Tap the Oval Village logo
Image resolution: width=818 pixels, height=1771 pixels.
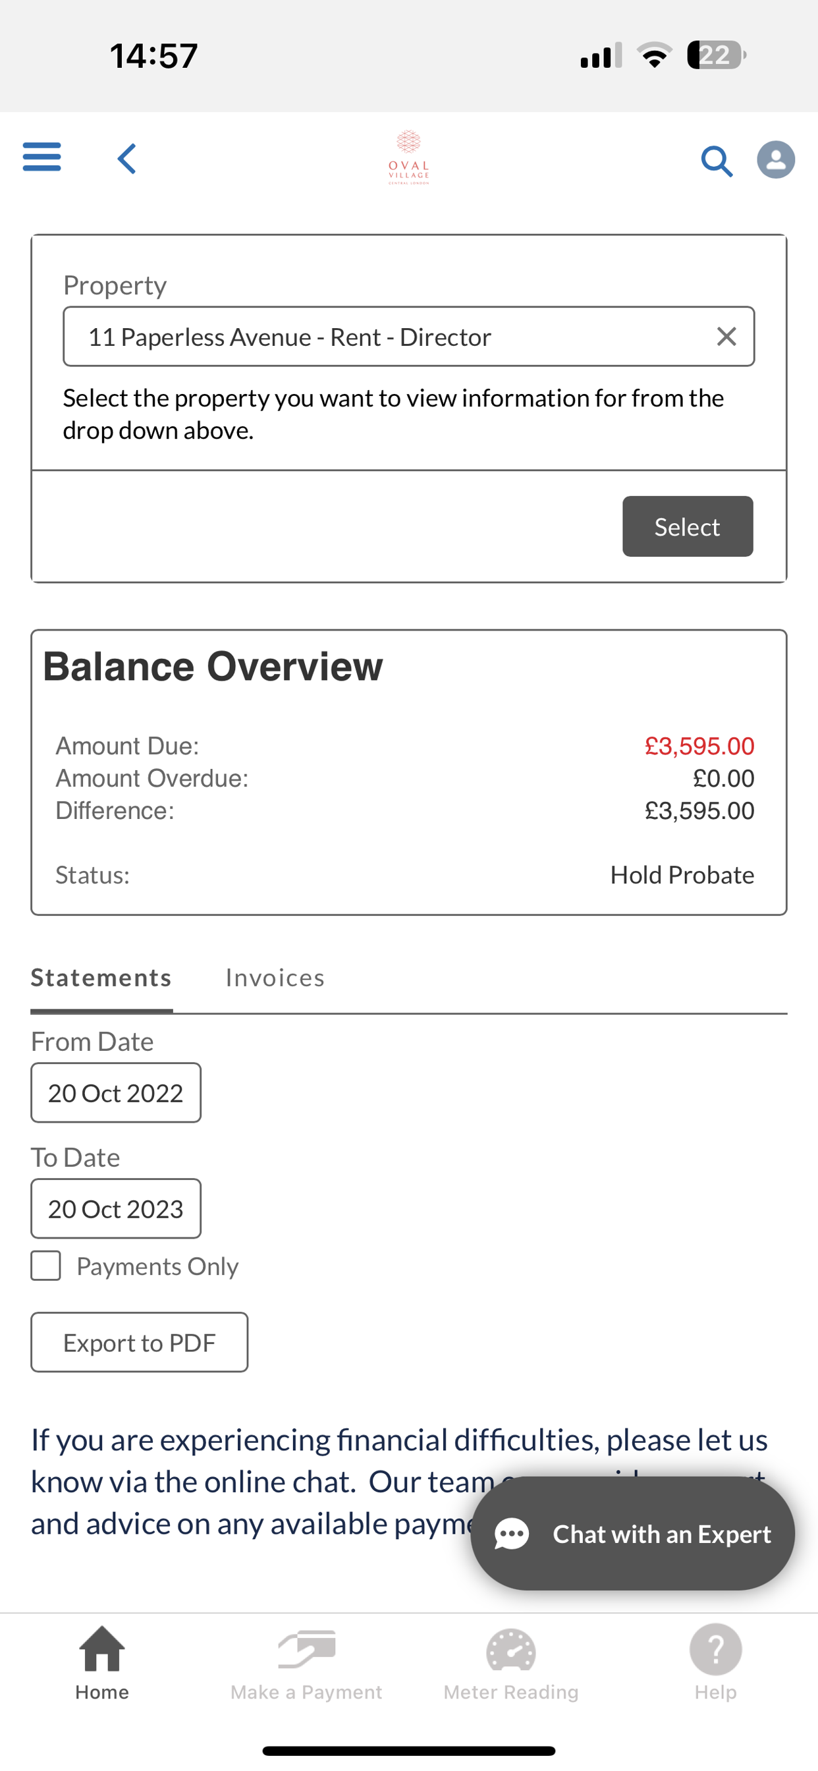coord(409,157)
